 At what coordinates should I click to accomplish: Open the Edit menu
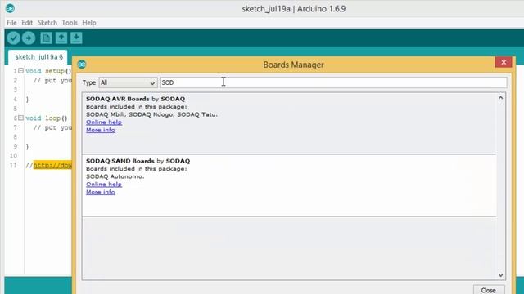click(27, 23)
